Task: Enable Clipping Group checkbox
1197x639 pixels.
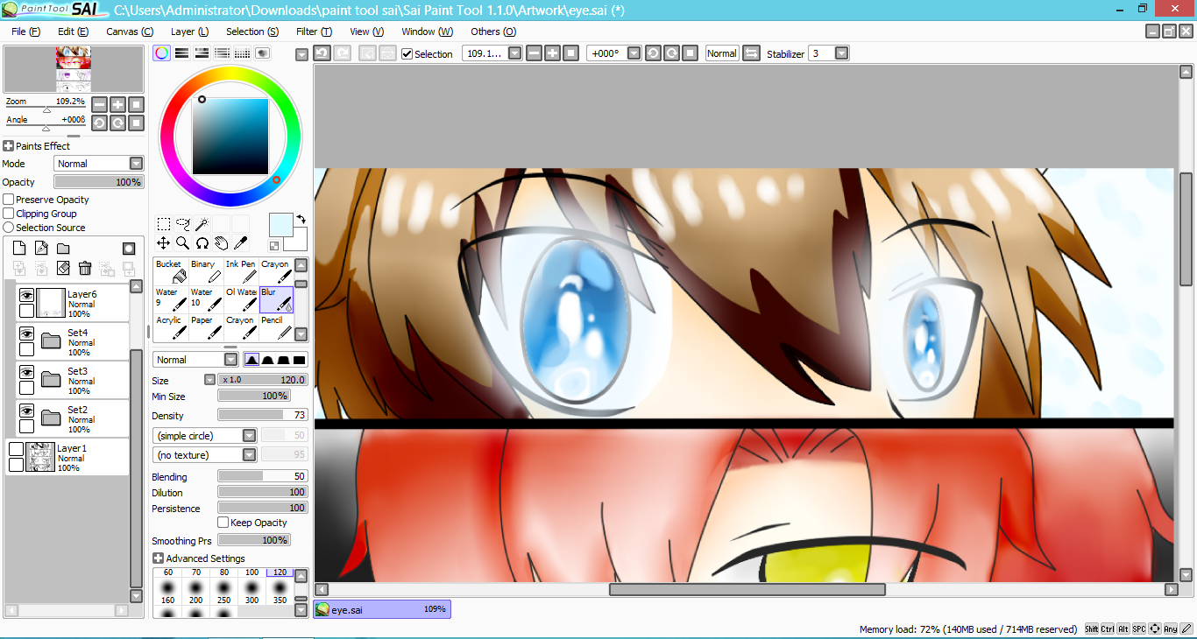Action: pos(9,214)
